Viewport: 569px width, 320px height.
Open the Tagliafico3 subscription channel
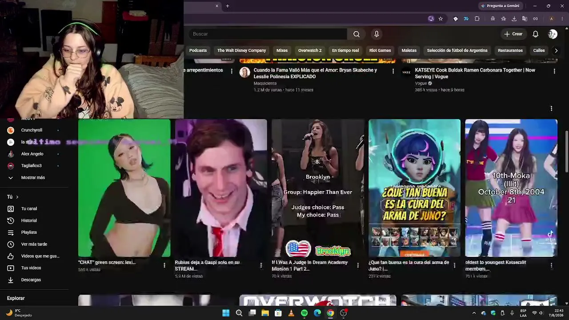pos(31,166)
